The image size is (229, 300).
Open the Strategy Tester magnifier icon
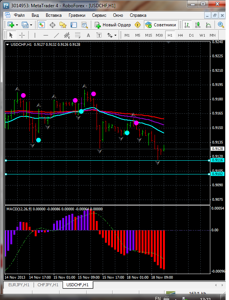[84, 25]
